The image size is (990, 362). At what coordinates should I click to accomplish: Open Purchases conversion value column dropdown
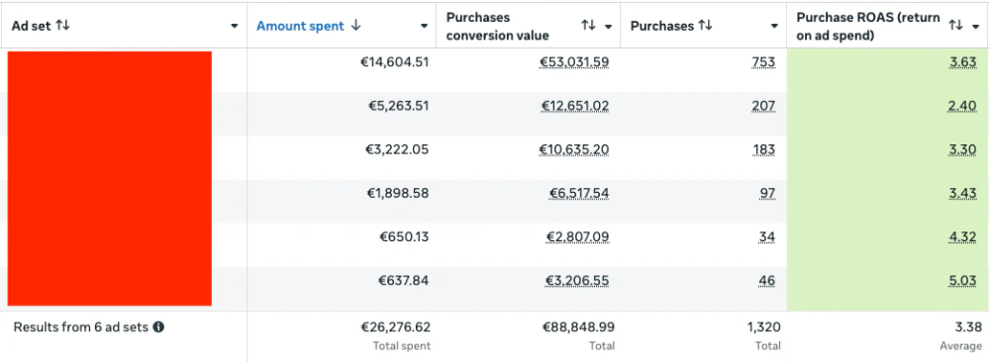click(x=609, y=26)
